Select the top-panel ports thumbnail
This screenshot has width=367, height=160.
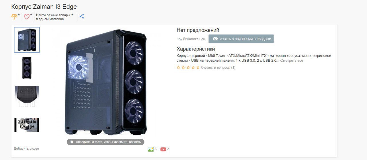click(27, 97)
